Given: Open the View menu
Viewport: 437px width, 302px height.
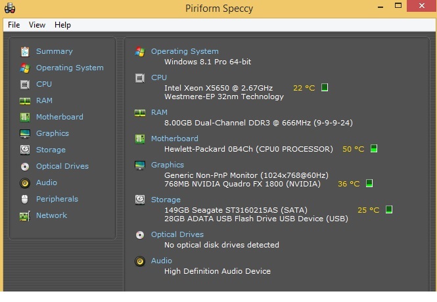Looking at the screenshot, I should pyautogui.click(x=37, y=25).
